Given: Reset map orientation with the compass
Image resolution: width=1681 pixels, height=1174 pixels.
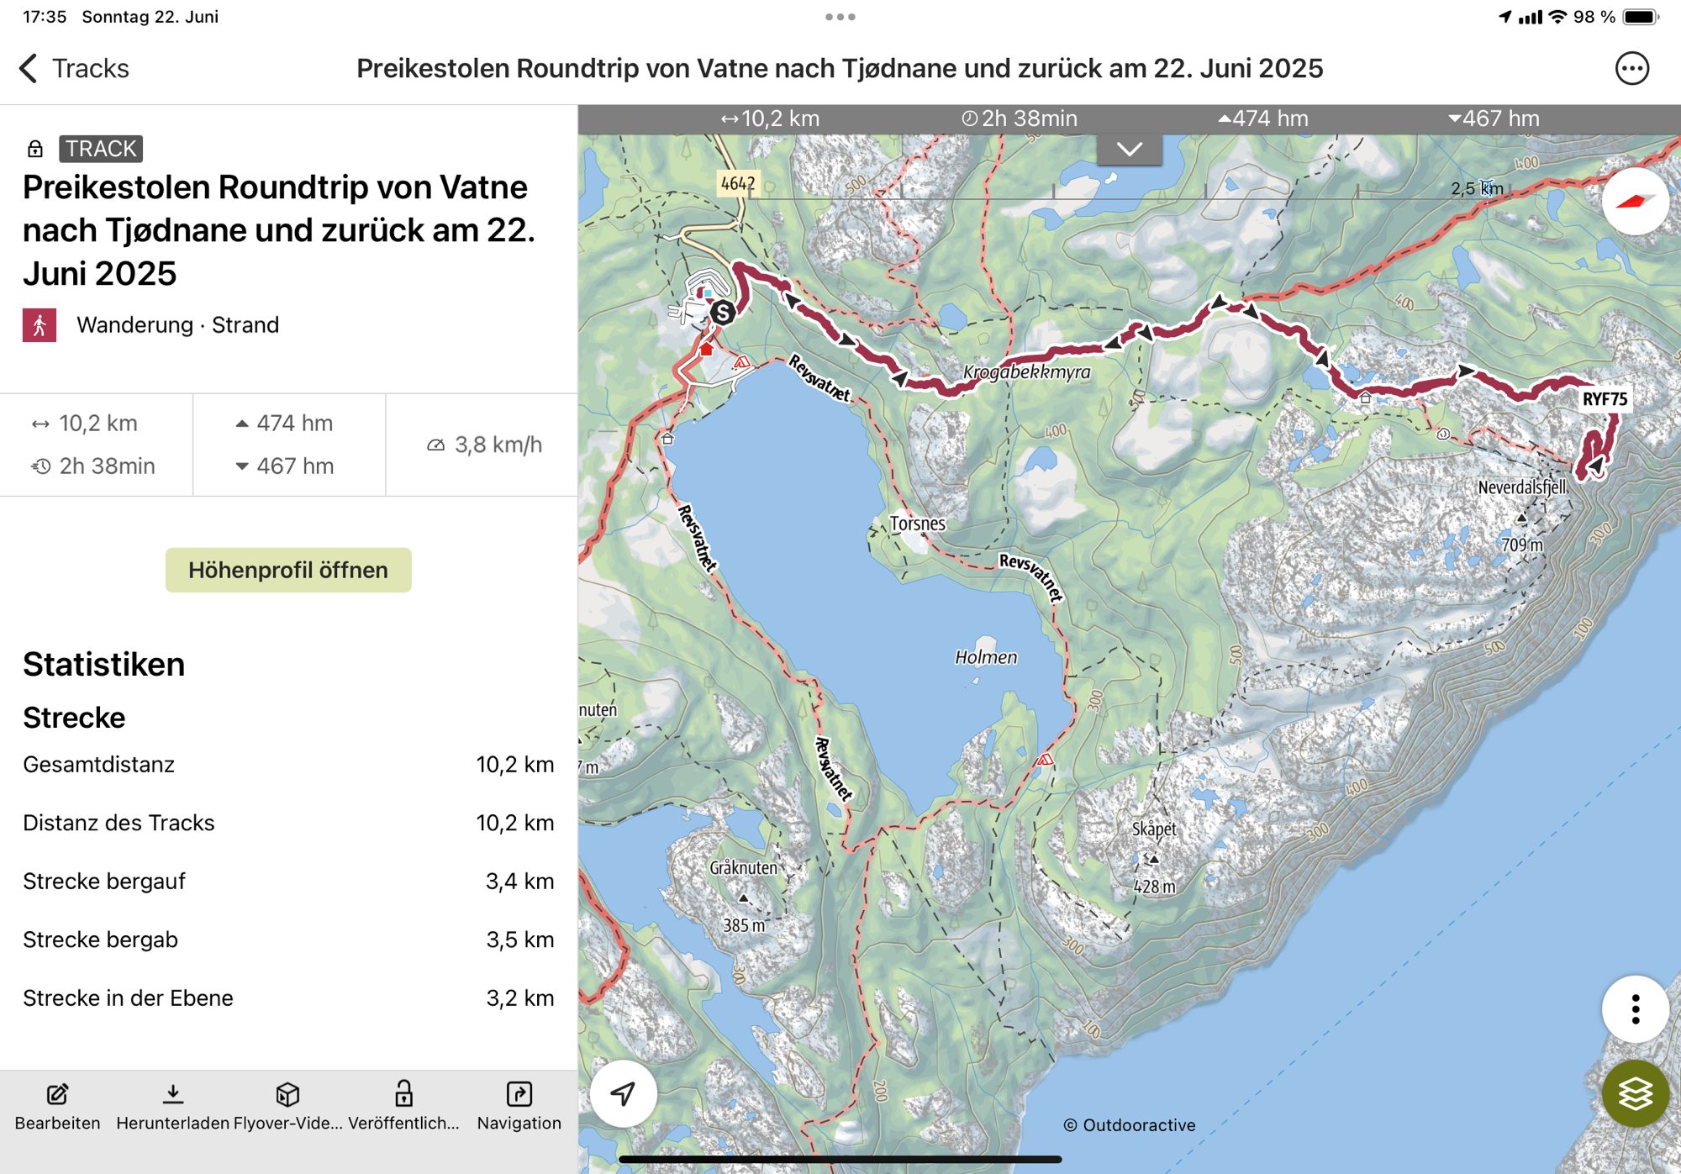Looking at the screenshot, I should (1634, 202).
